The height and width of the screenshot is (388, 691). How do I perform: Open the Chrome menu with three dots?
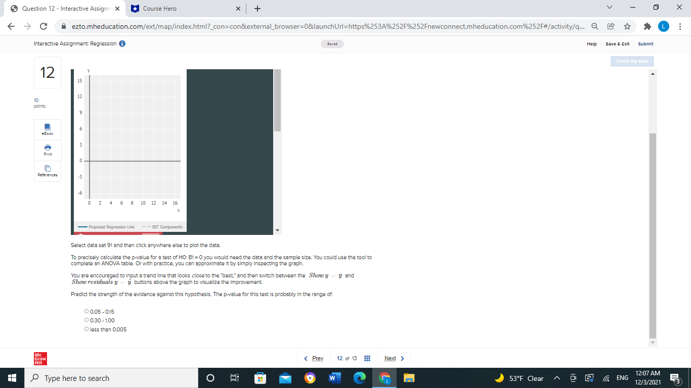click(681, 26)
